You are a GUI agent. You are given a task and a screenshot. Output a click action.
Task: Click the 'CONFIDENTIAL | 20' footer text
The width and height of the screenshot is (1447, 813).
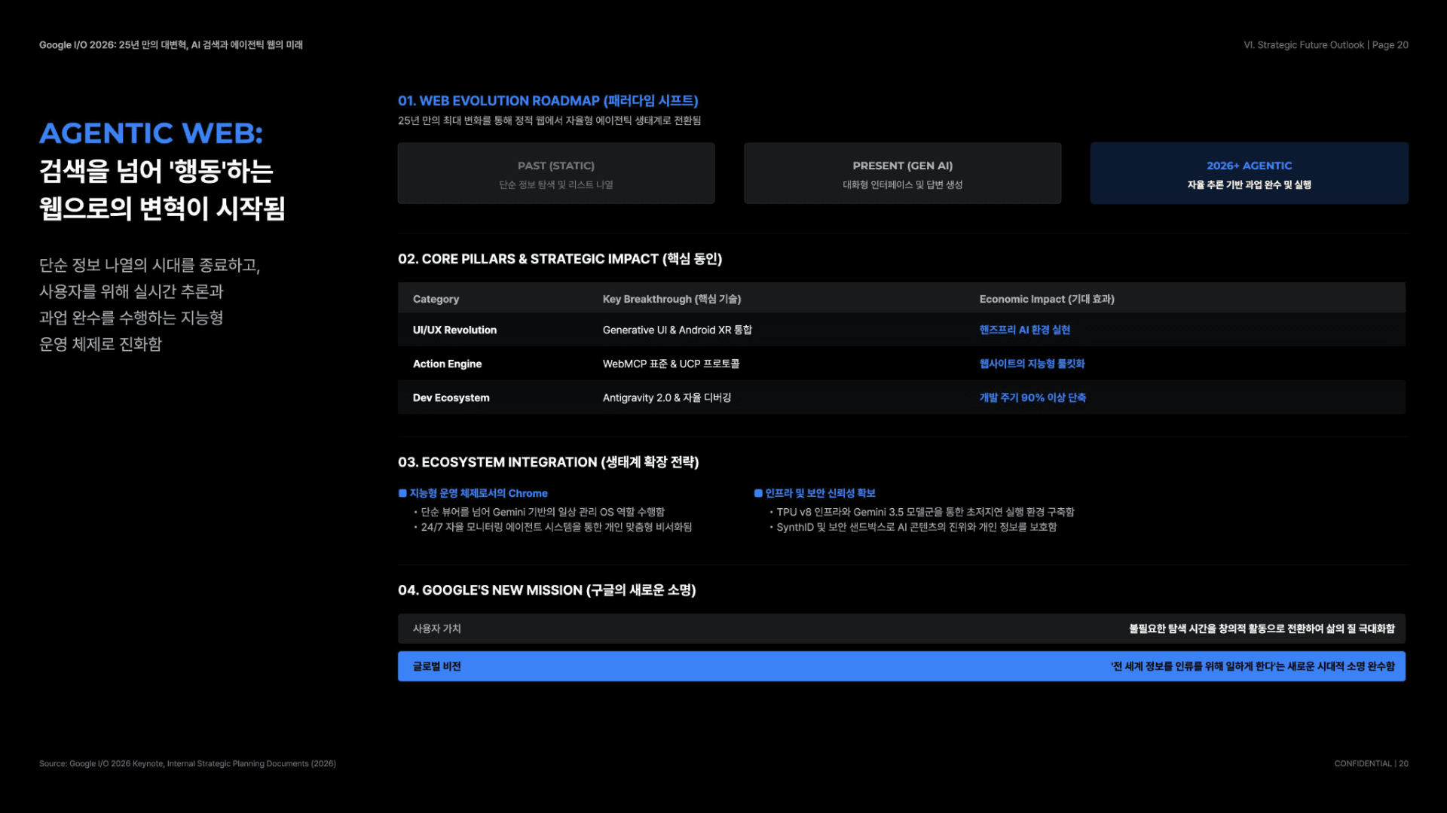[1371, 763]
